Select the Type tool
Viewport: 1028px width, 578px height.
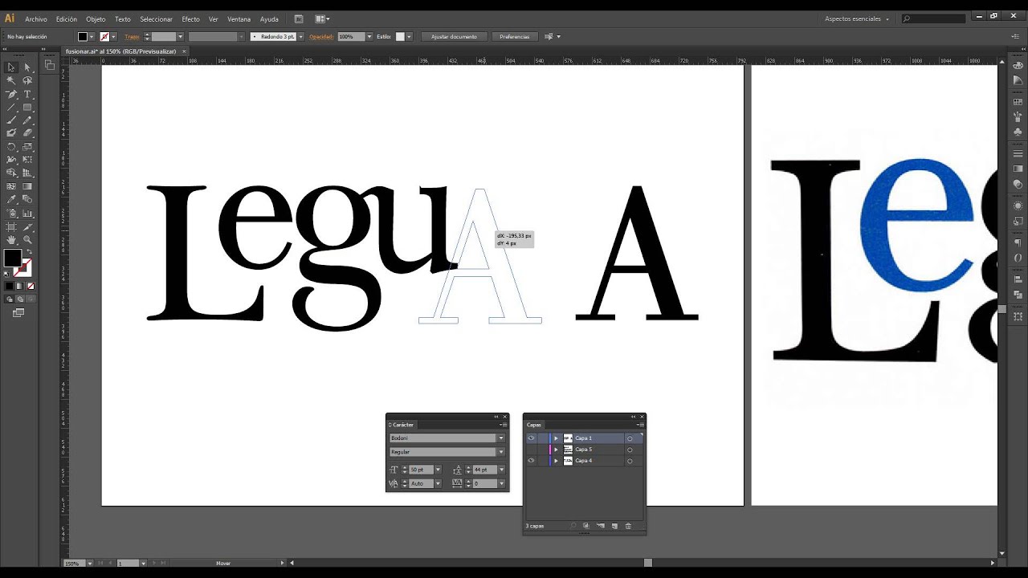(x=27, y=94)
